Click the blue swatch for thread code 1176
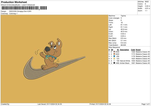The image size is (151, 106). 114,56
